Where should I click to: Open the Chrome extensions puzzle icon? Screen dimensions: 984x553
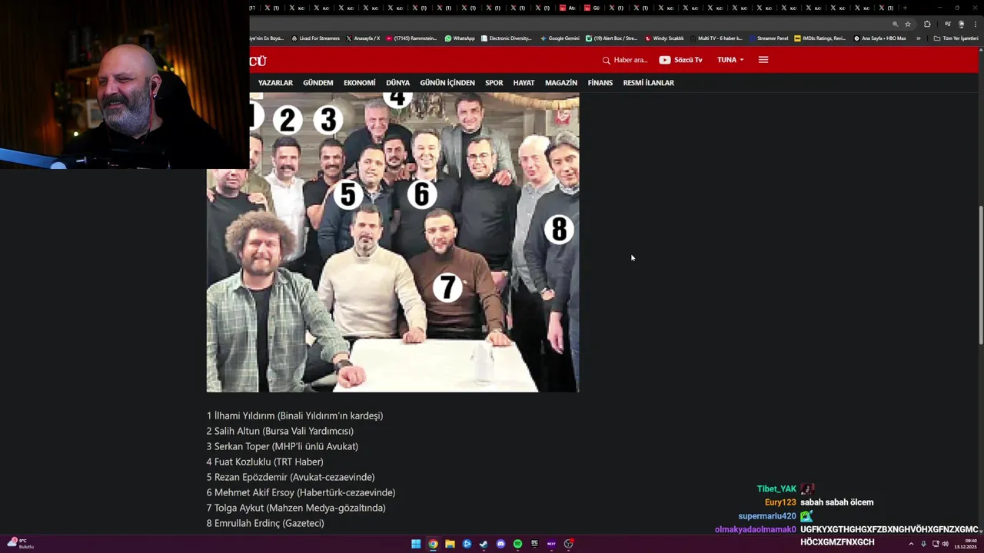click(x=927, y=24)
